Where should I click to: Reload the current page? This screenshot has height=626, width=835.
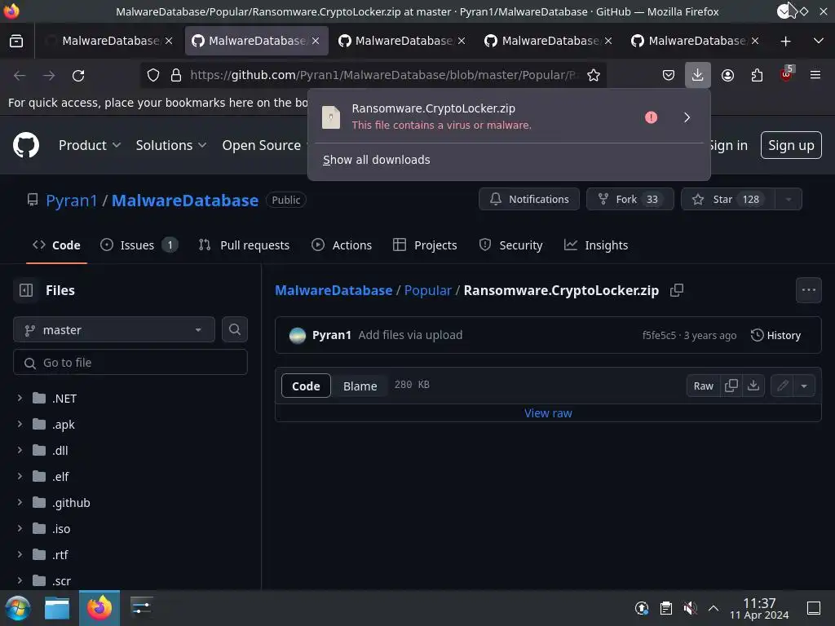click(78, 76)
